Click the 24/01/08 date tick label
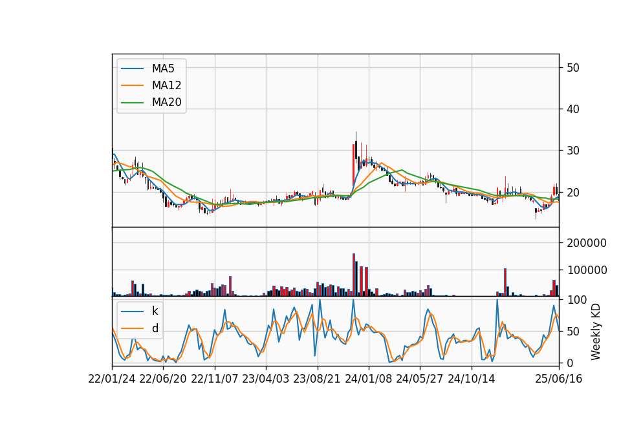The width and height of the screenshot is (621, 446). [368, 379]
